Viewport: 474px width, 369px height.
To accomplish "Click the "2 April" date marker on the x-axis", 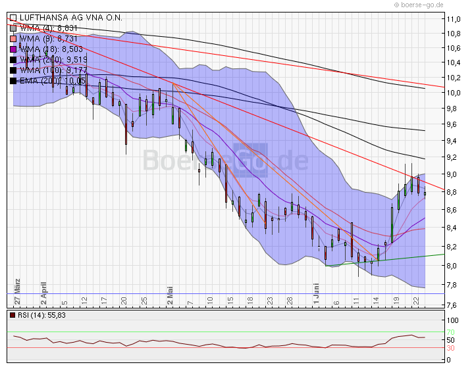I will (x=44, y=291).
